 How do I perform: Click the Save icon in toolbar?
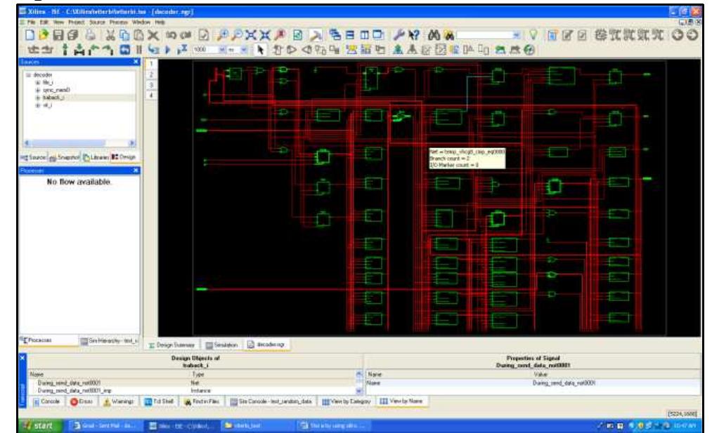pyautogui.click(x=58, y=35)
